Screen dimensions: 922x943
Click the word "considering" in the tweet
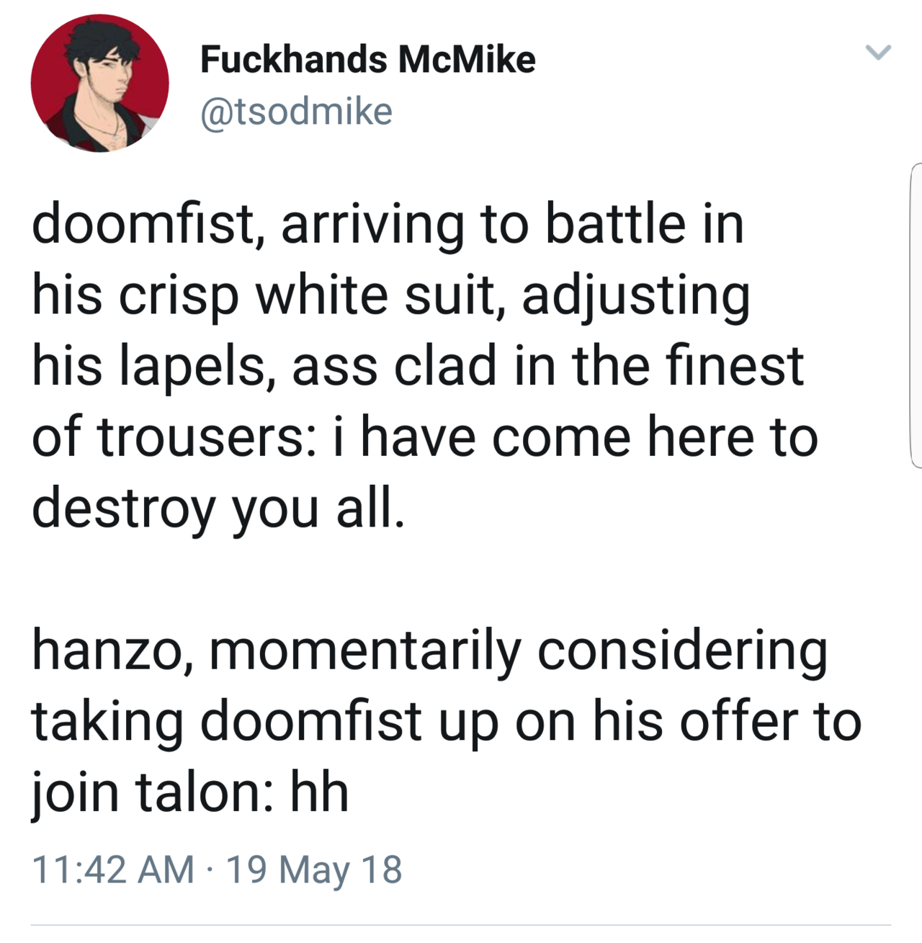pyautogui.click(x=682, y=651)
